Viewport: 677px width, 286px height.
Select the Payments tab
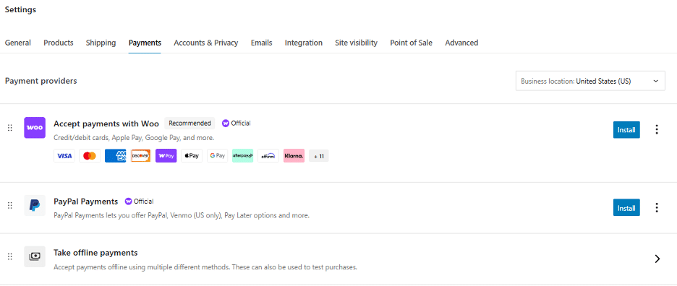145,43
